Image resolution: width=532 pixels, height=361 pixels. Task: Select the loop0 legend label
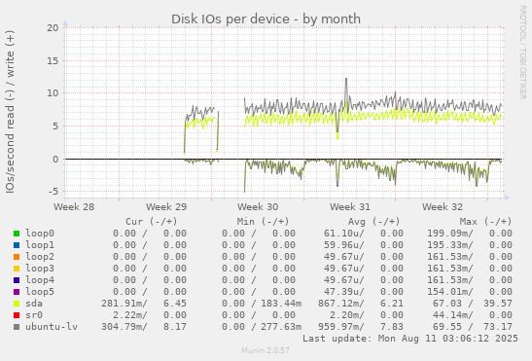pos(40,234)
